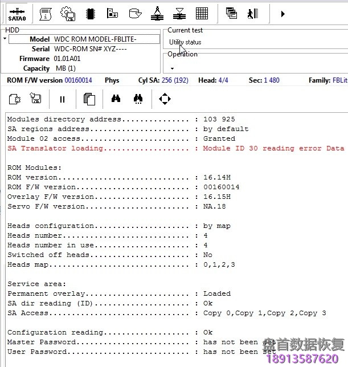
Task: Click the serial value WDC-ROM SN# XYZ----
Action: click(x=90, y=49)
